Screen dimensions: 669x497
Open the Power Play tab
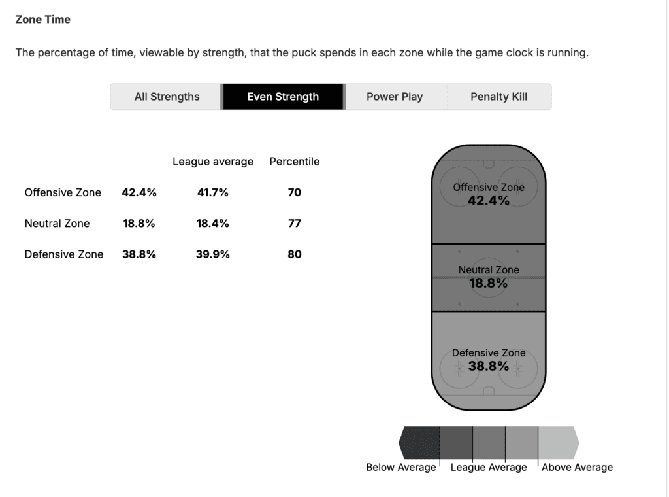click(395, 97)
